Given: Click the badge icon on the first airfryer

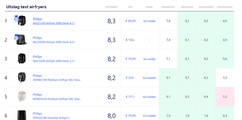Looking at the screenshot, I should (x=16, y=18).
